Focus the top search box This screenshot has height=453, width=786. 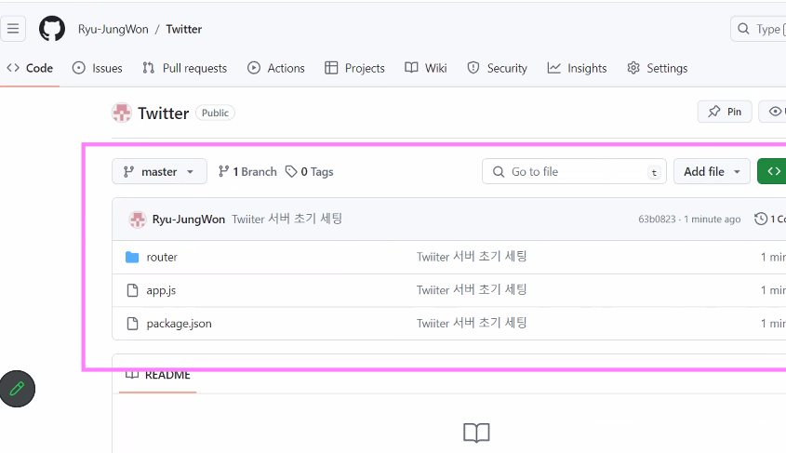(758, 29)
